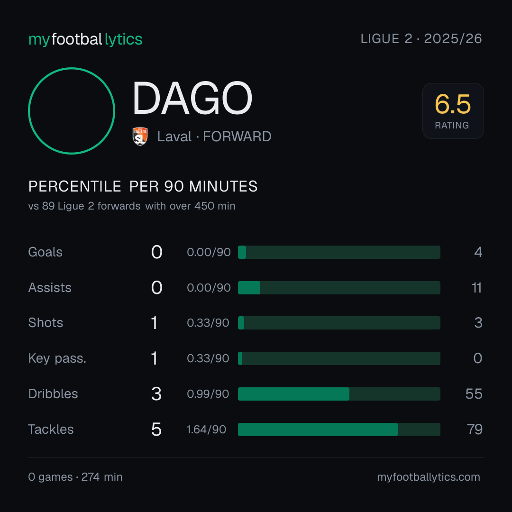The height and width of the screenshot is (512, 512).
Task: Visit the myfootballytics.com footer link
Action: tap(429, 477)
